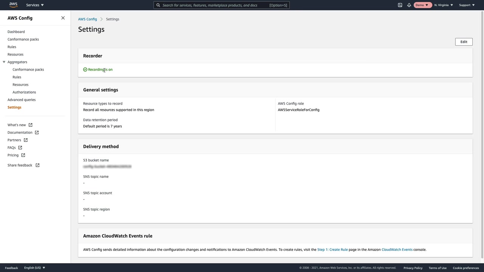Open Cookie preferences in the footer
This screenshot has height=272, width=484.
point(466,268)
